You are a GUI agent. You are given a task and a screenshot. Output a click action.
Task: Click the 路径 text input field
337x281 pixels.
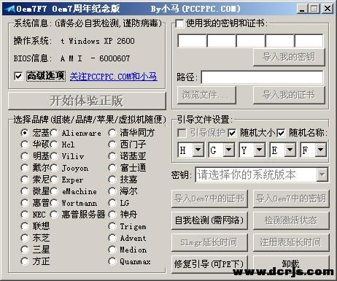coord(262,77)
